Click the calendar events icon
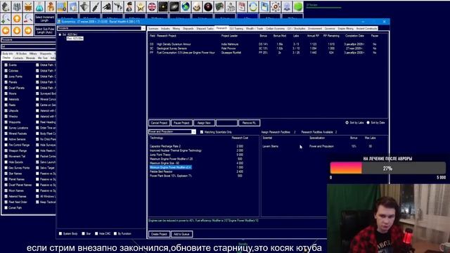 [x=242, y=6]
